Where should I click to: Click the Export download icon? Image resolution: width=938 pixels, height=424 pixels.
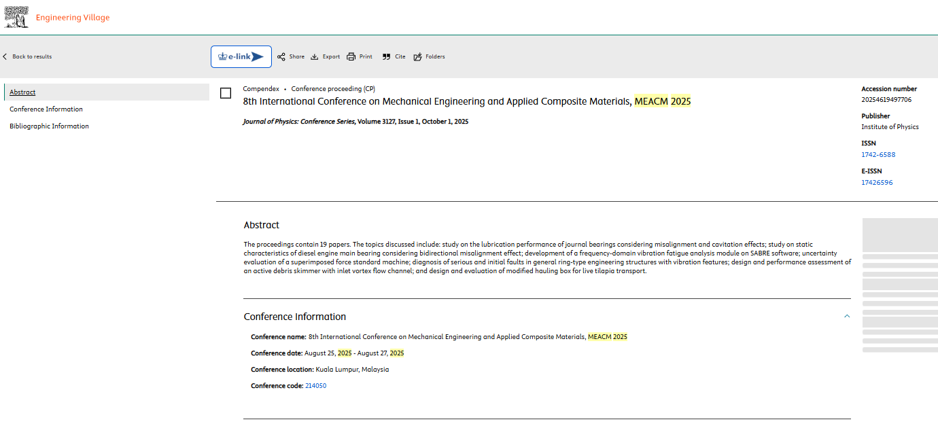315,57
